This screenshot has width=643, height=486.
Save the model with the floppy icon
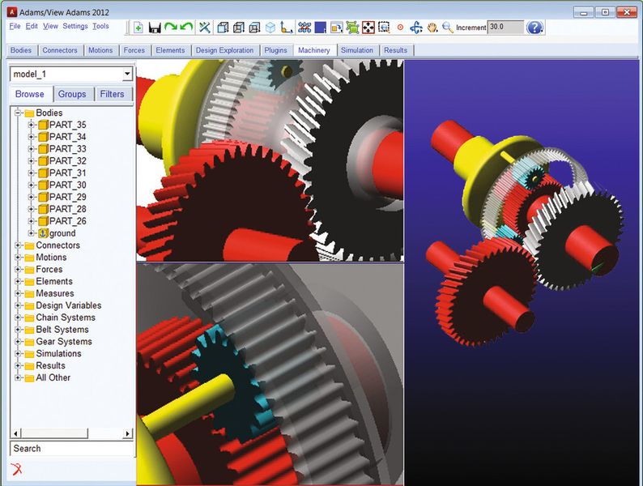155,28
